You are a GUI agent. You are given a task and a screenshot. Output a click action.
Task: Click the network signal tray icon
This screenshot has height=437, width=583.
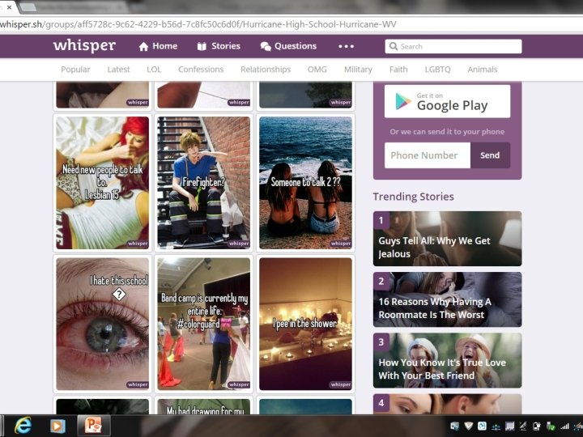[x=565, y=426]
